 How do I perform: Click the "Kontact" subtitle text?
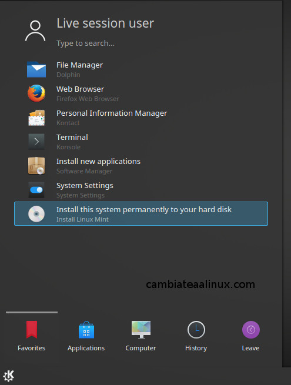(x=68, y=123)
